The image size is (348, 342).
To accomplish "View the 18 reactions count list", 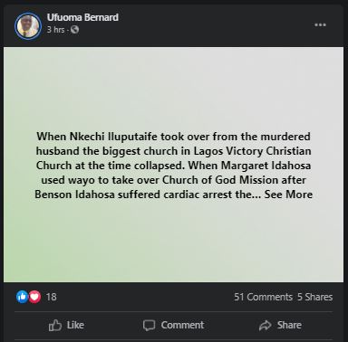I will click(52, 297).
